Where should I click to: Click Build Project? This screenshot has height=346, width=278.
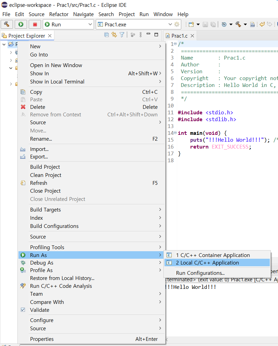[x=92, y=167]
